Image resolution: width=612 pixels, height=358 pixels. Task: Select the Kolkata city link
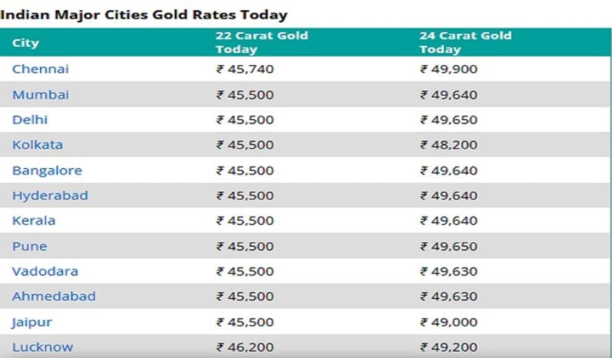coord(37,145)
